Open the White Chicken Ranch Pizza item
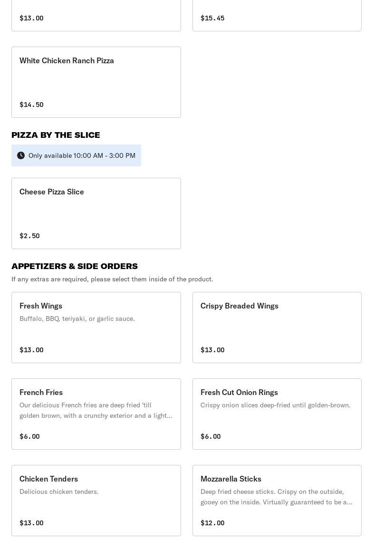 pyautogui.click(x=67, y=61)
